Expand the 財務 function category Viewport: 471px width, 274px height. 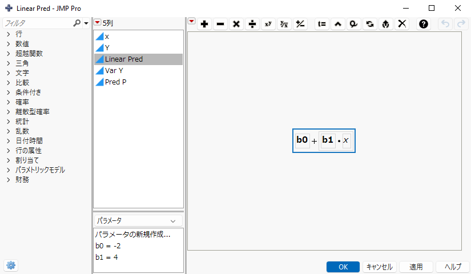pyautogui.click(x=9, y=180)
